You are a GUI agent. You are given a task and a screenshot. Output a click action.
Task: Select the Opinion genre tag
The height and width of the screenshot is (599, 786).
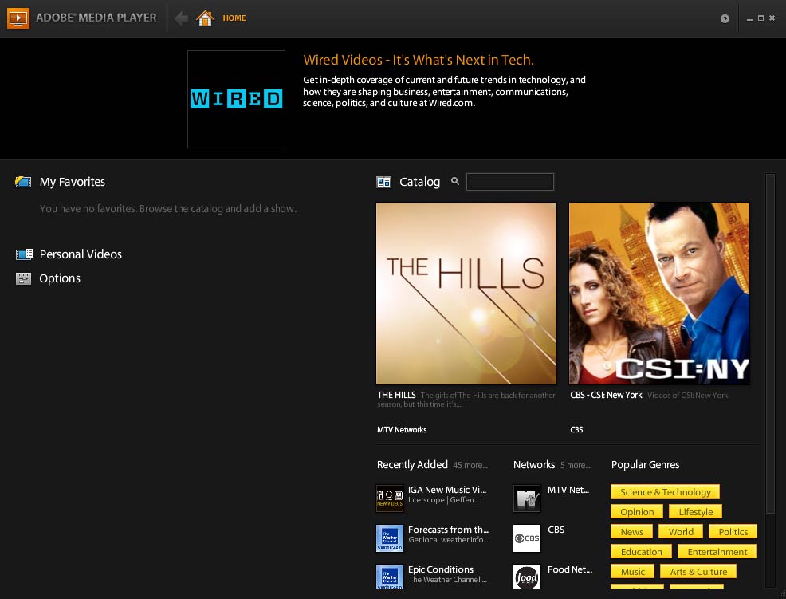pos(637,512)
